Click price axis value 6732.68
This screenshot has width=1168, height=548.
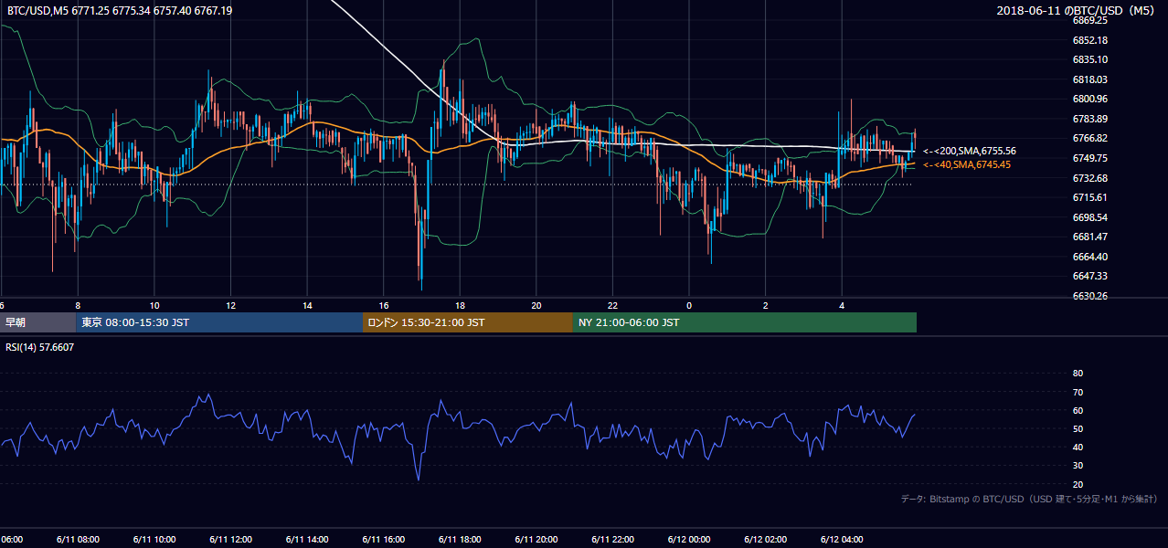pyautogui.click(x=1089, y=178)
